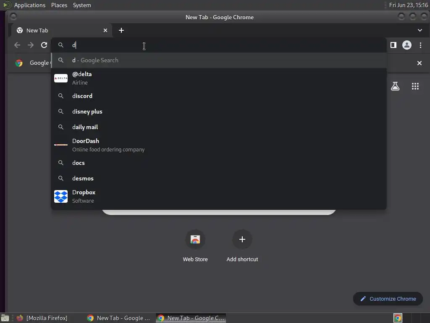
Task: Select the 'desmos' suggestion
Action: coord(218,178)
